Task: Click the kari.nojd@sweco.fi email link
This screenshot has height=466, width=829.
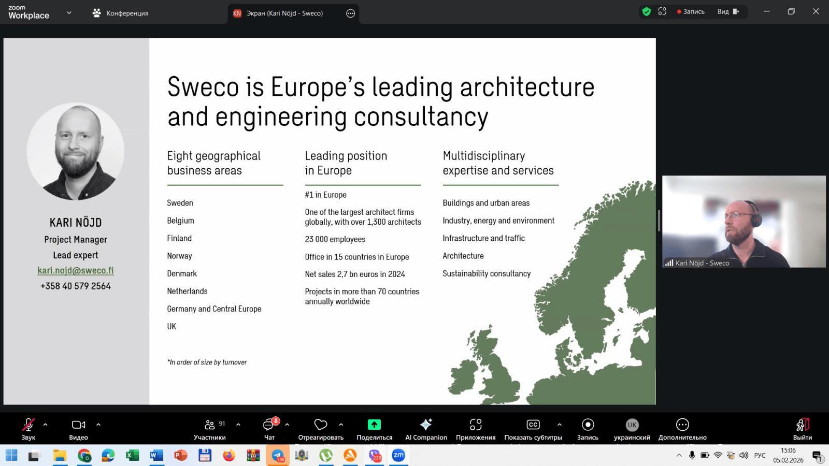Action: tap(76, 270)
